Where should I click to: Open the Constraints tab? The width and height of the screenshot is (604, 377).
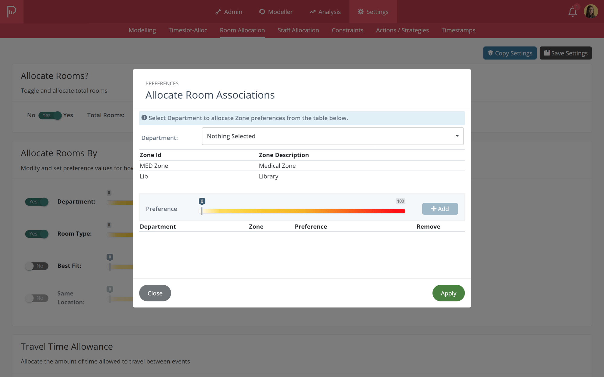point(347,30)
